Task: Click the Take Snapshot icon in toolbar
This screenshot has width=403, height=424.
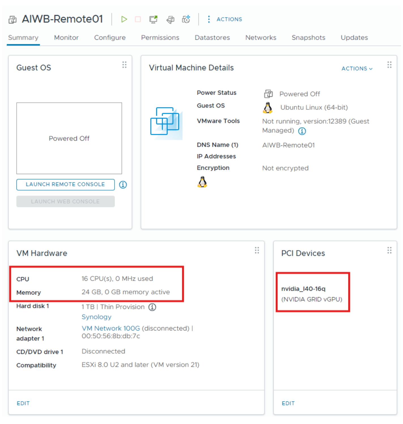Action: (186, 19)
